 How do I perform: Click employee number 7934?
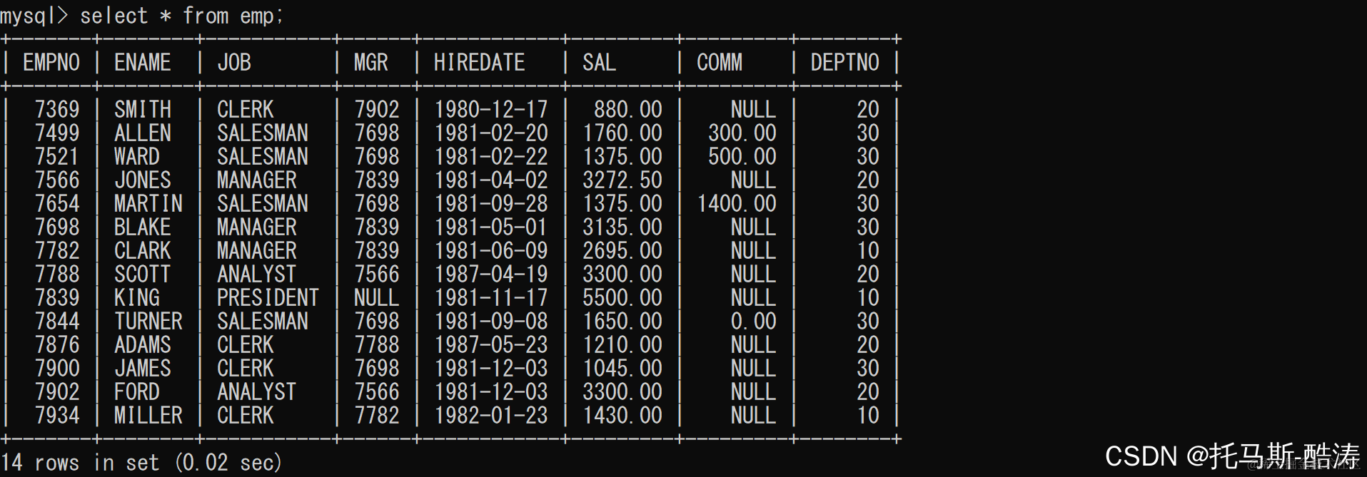pyautogui.click(x=57, y=416)
